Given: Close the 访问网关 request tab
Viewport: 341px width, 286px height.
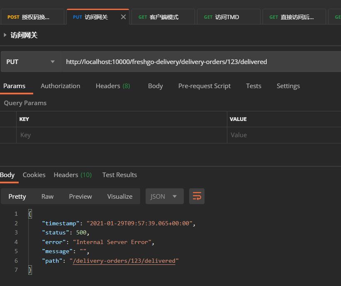Looking at the screenshot, I should pyautogui.click(x=123, y=17).
